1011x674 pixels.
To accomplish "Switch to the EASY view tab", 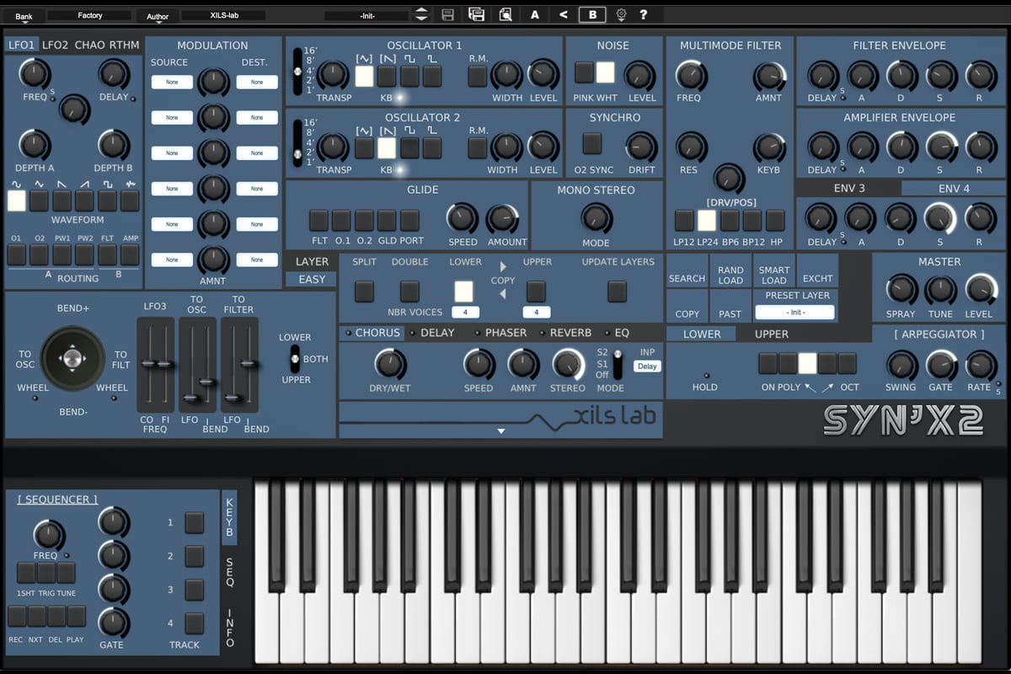I will click(x=312, y=280).
